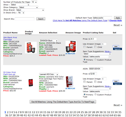Viewport: 126px width, 117px height.
Task: Open the 28A Black Print Cartridge product link
Action: tap(10, 39)
